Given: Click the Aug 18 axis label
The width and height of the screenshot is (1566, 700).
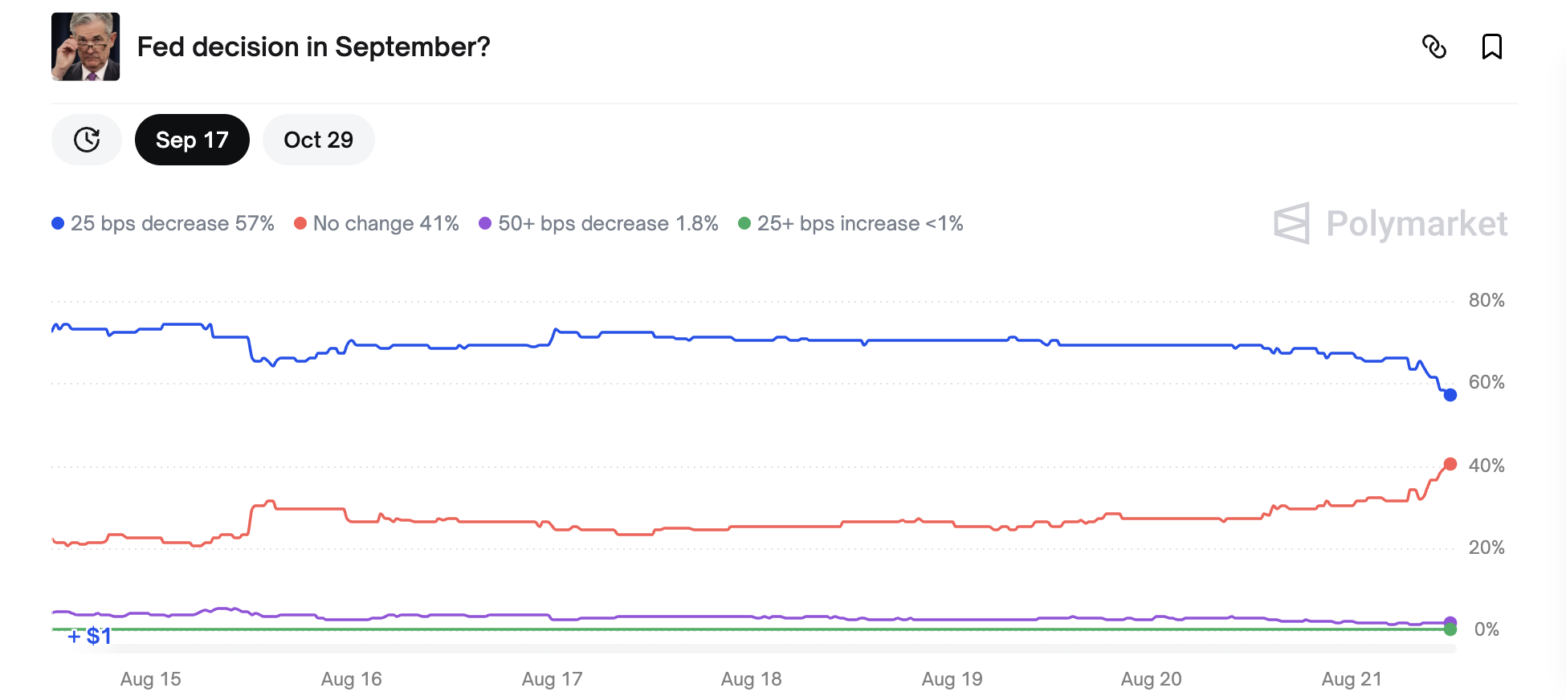Looking at the screenshot, I should [750, 678].
